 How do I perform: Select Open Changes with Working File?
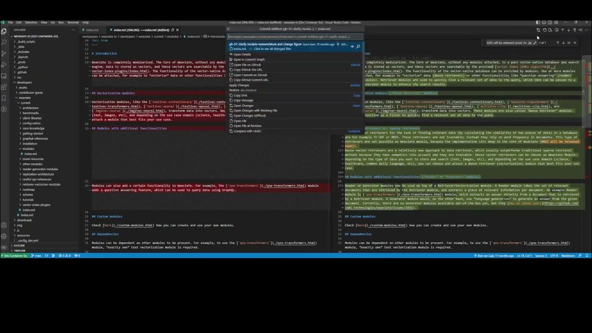(295, 111)
